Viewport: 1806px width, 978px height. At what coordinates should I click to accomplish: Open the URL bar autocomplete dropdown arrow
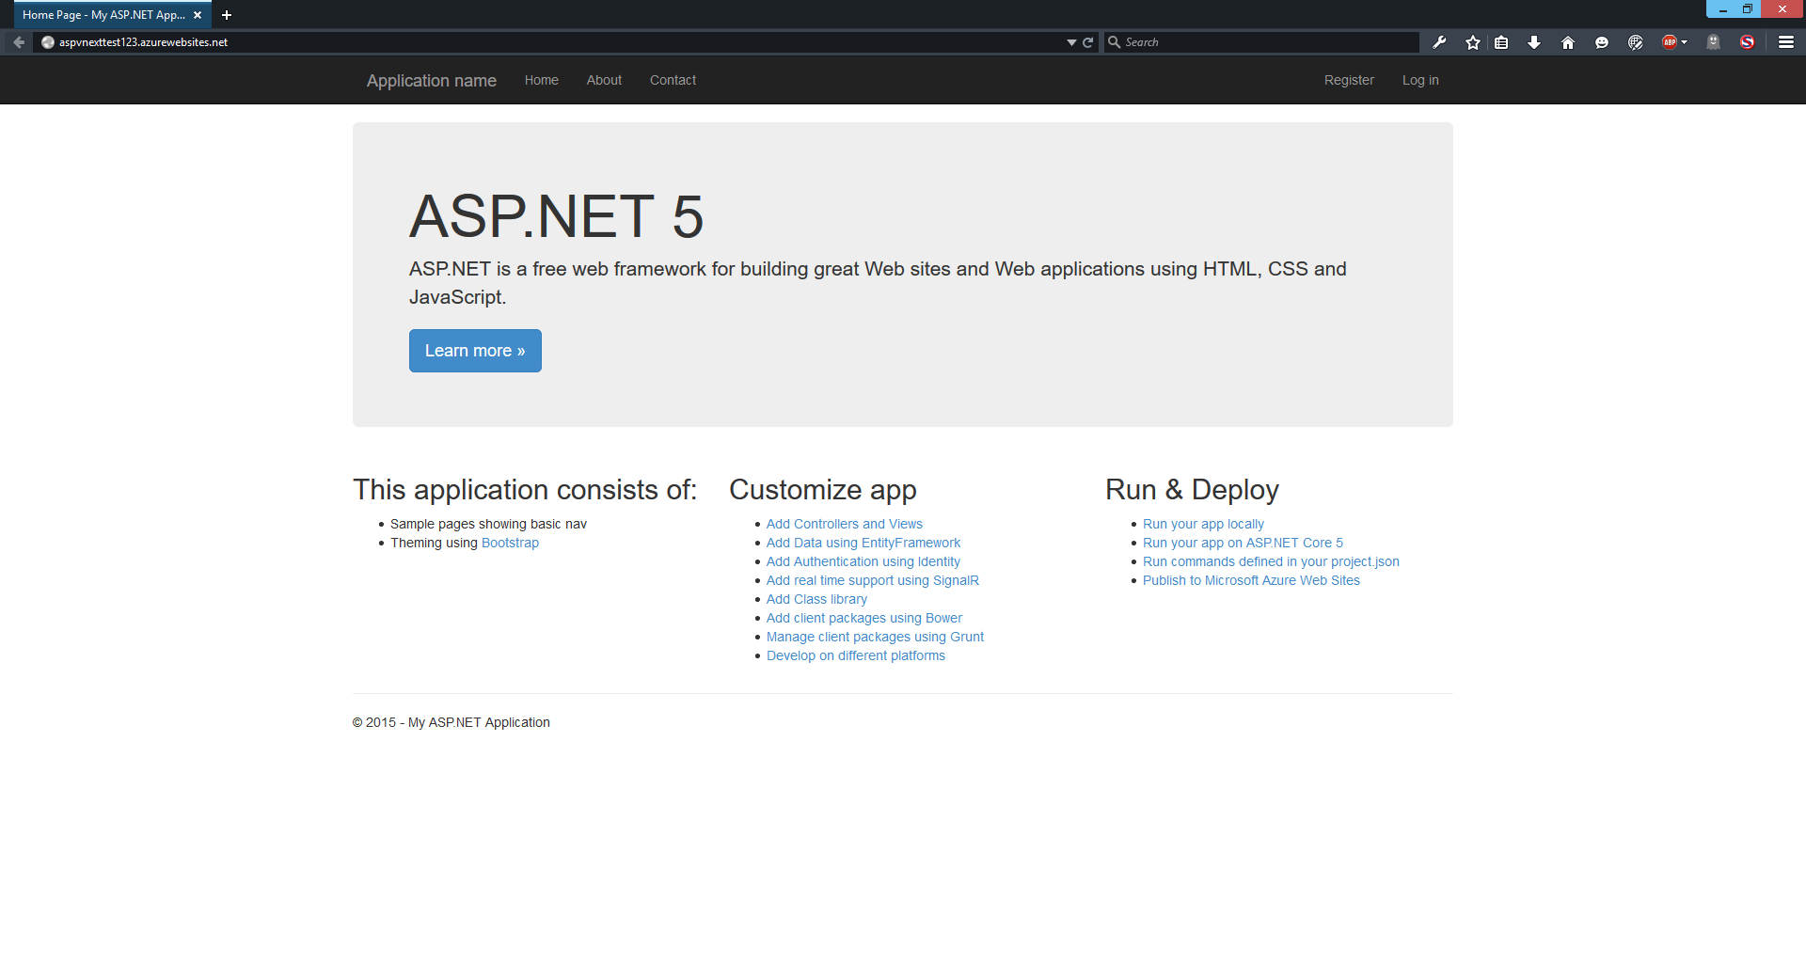pos(1069,42)
